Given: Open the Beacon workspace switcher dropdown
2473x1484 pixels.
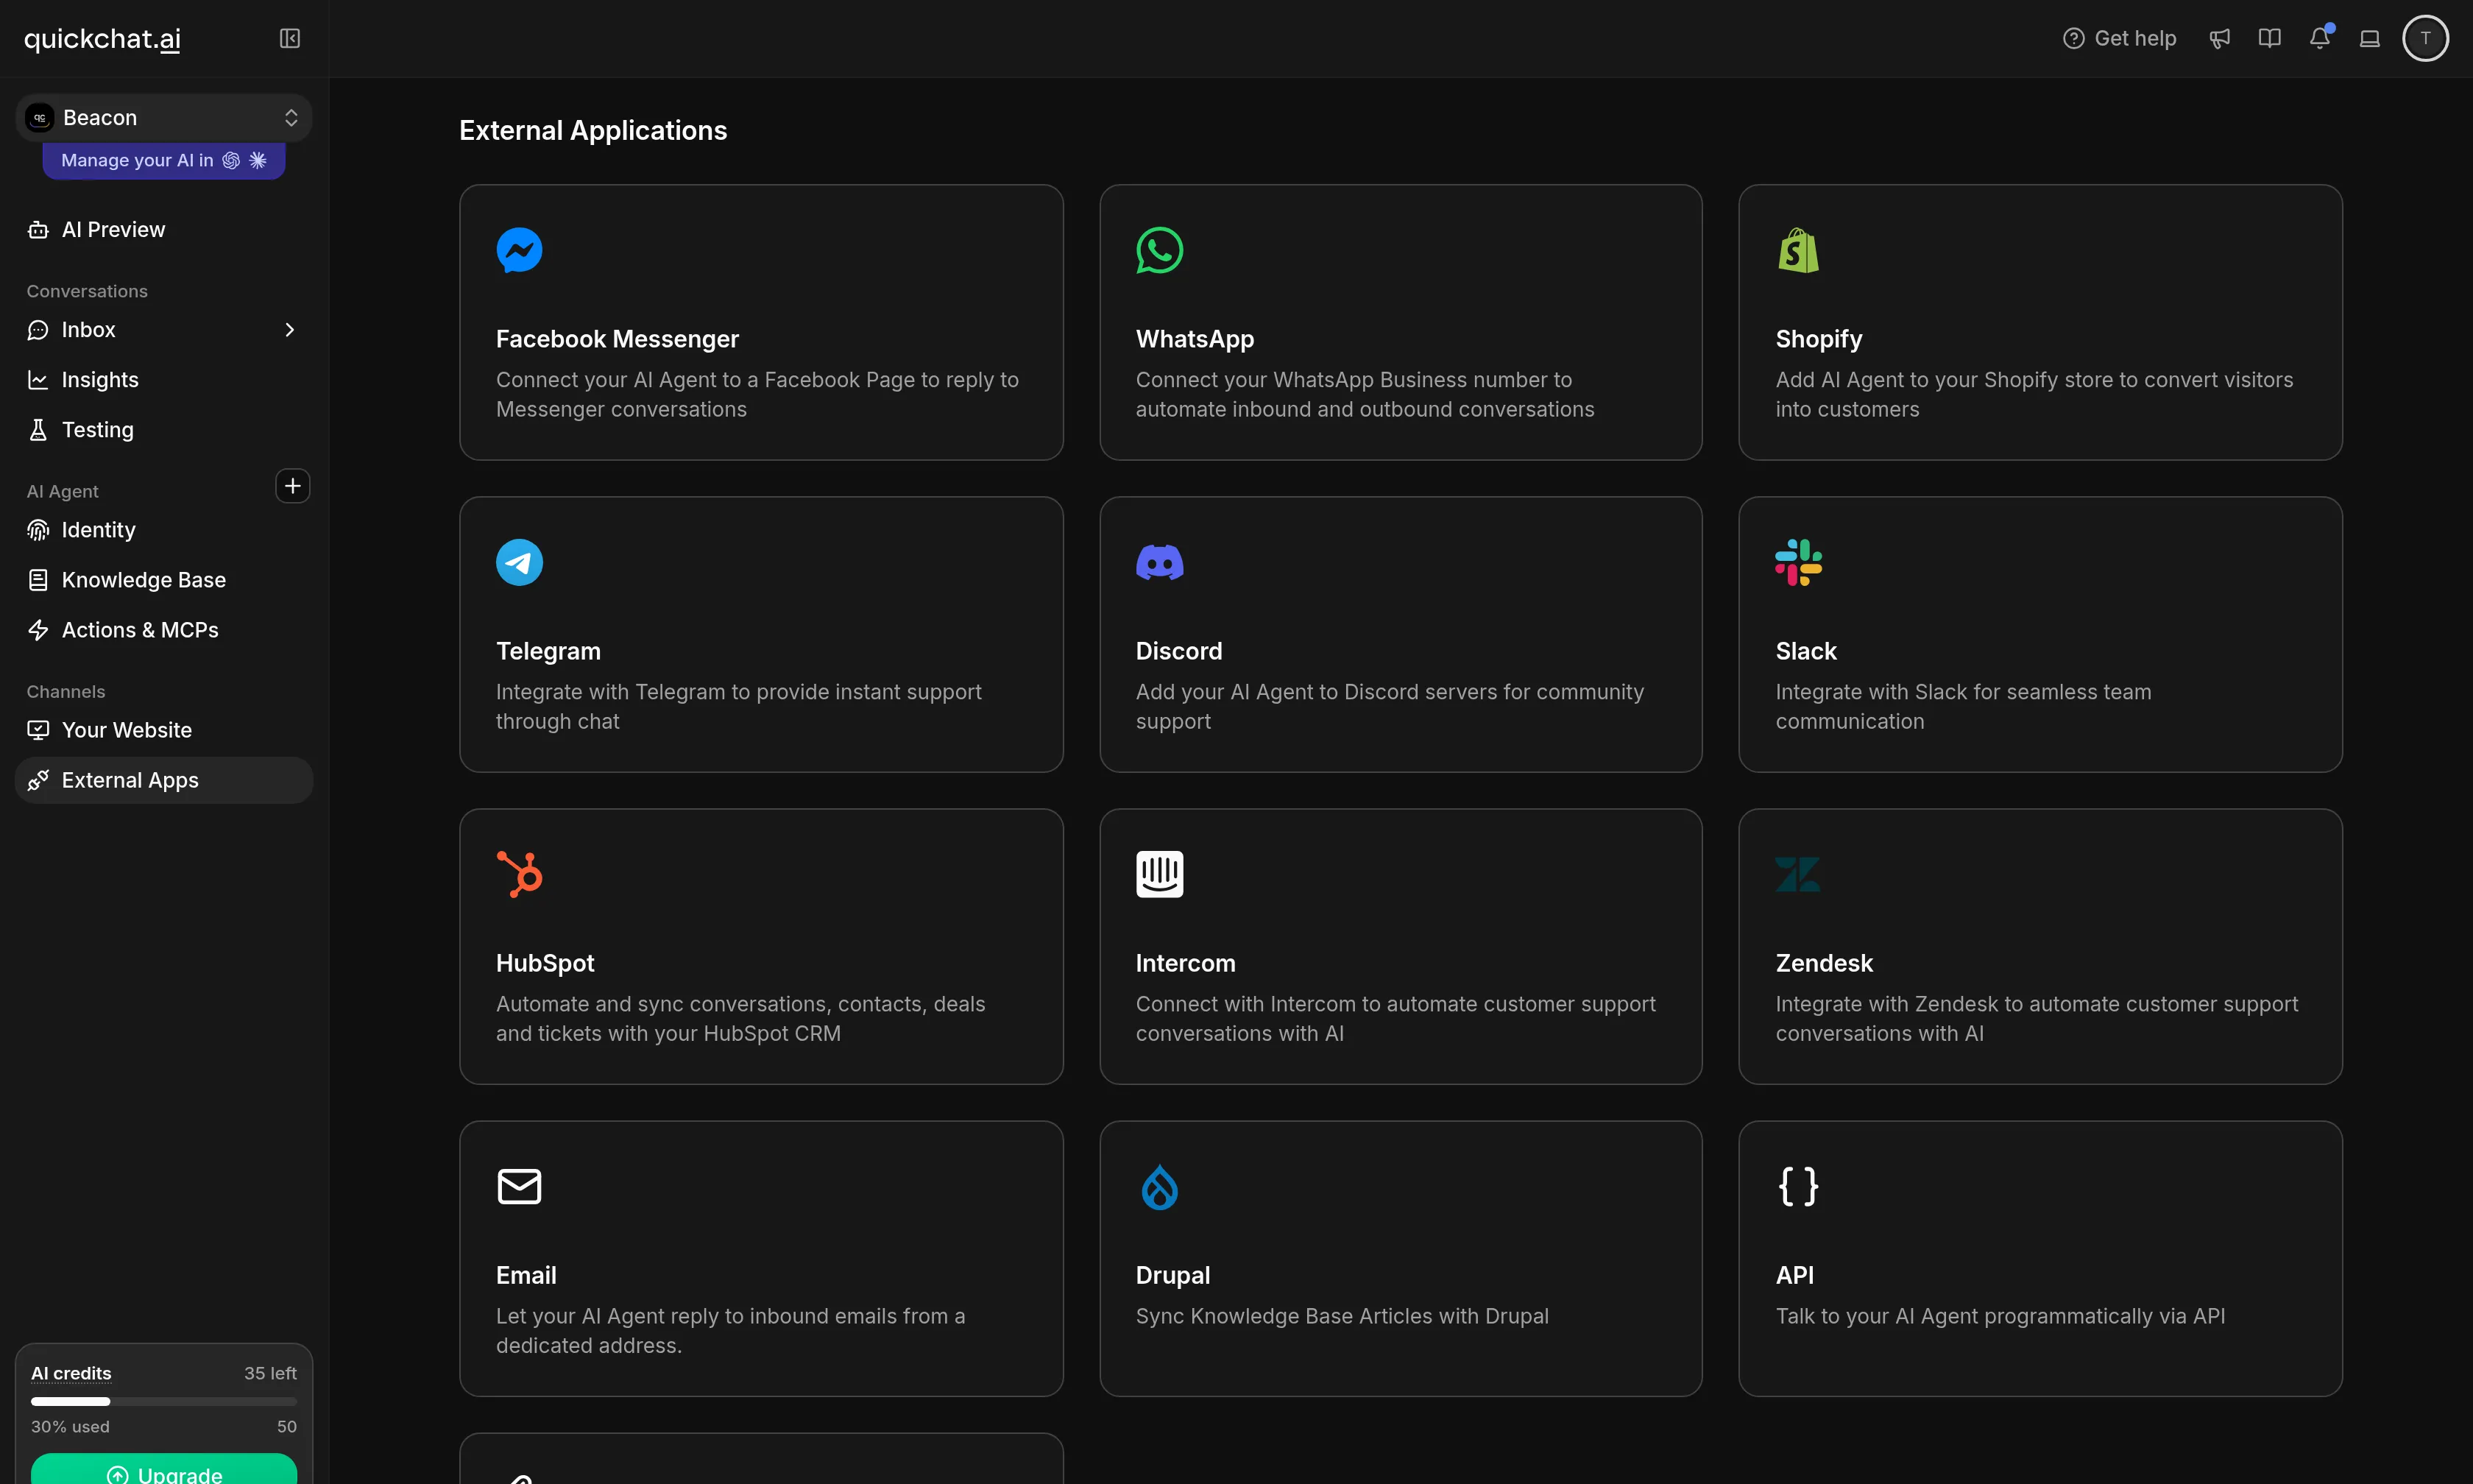Looking at the screenshot, I should (164, 118).
